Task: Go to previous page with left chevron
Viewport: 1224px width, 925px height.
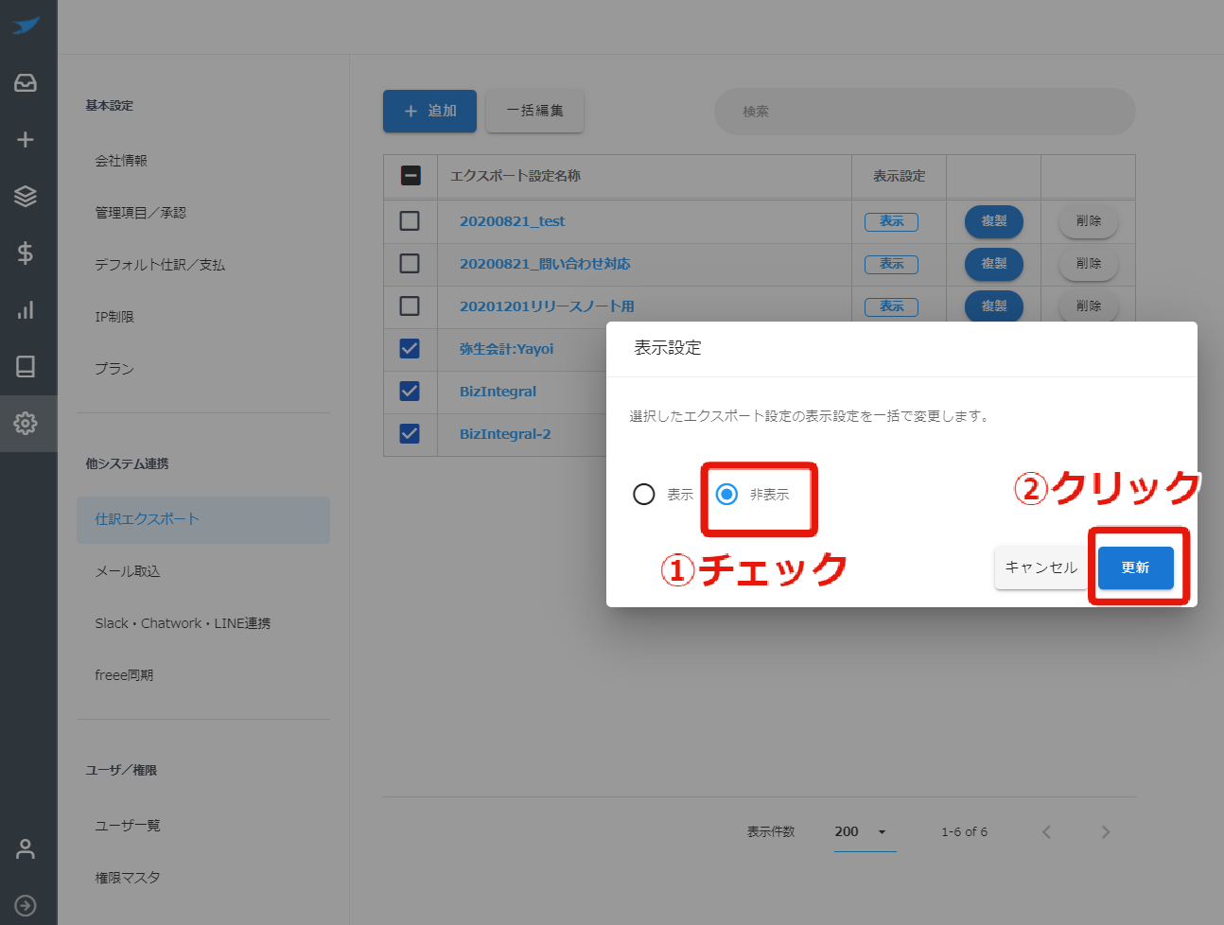Action: pos(1046,832)
